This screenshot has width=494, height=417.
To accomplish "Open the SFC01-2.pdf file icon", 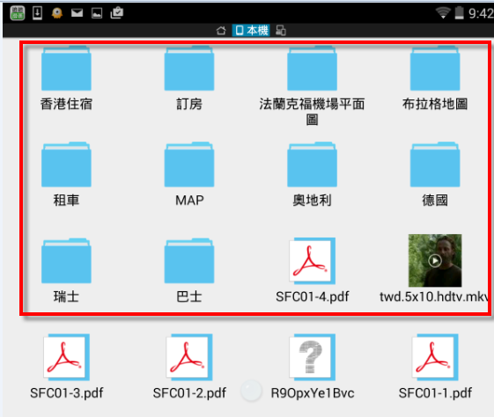I will [x=189, y=357].
